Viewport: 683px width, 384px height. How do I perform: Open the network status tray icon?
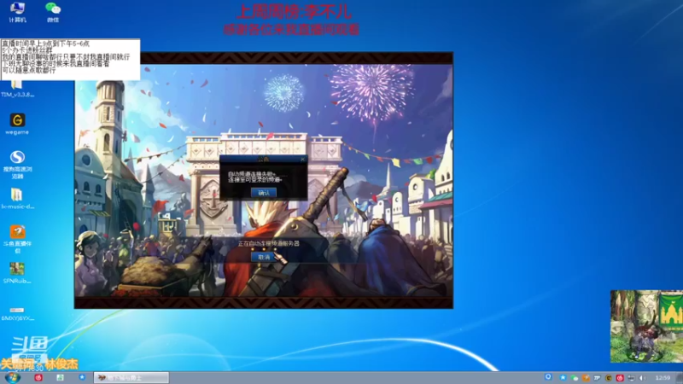(x=631, y=378)
